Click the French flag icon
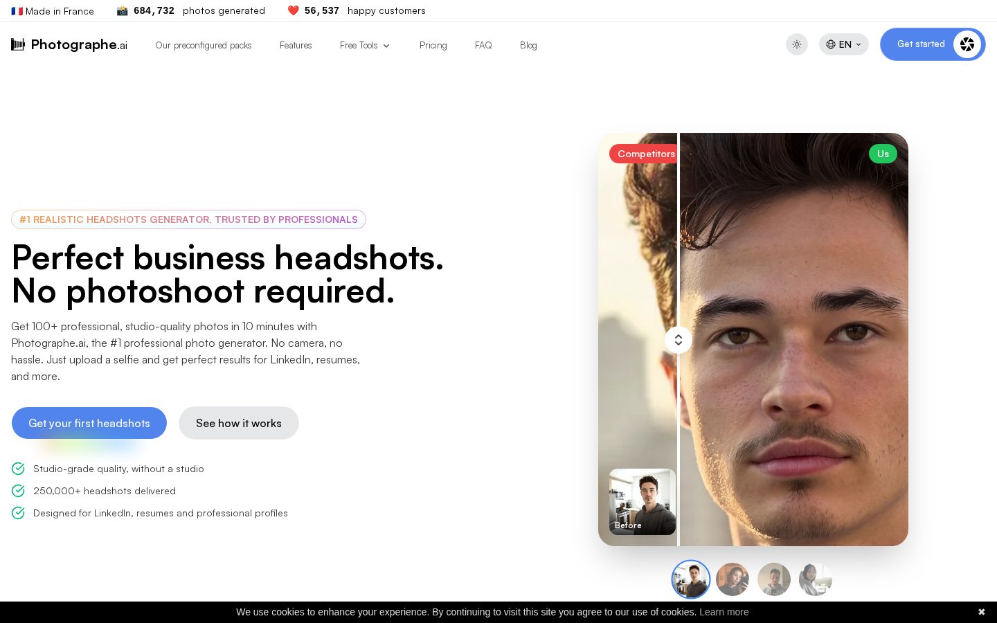997x623 pixels. point(17,11)
